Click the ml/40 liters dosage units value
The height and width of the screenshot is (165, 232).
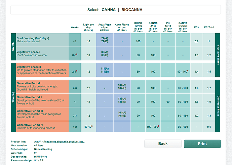[x=41, y=157]
